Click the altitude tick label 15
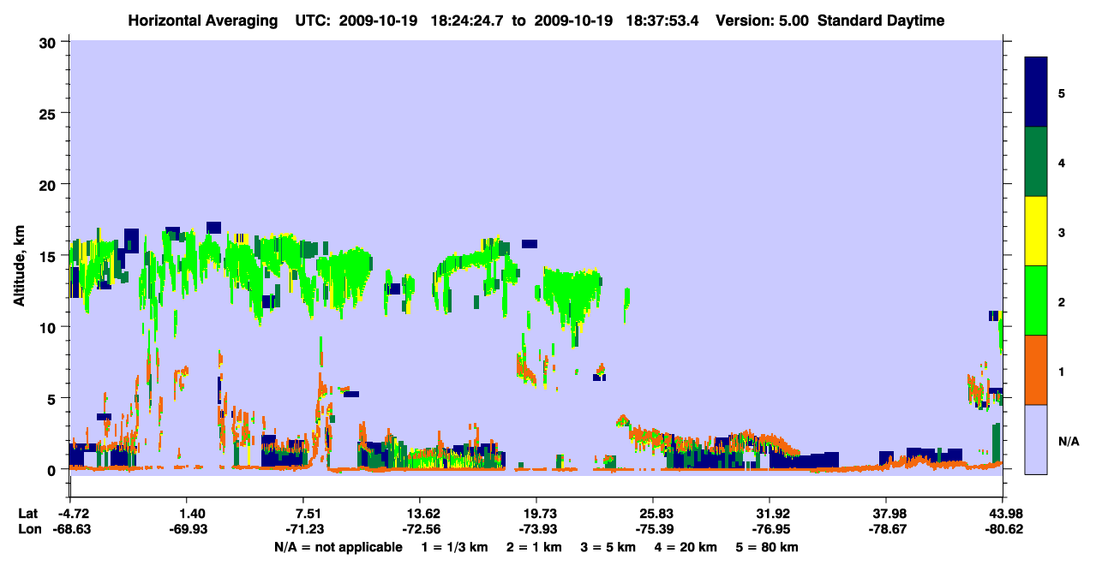Image resolution: width=1114 pixels, height=571 pixels. tap(50, 256)
